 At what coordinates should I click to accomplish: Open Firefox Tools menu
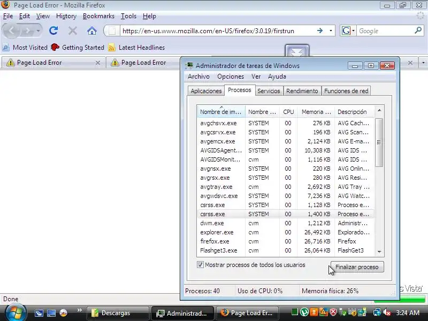coord(128,16)
